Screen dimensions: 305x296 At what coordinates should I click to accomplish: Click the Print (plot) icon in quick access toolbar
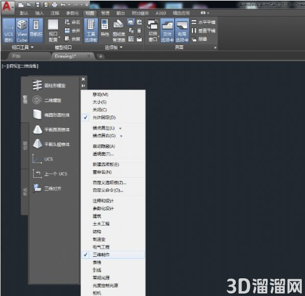(54, 4)
